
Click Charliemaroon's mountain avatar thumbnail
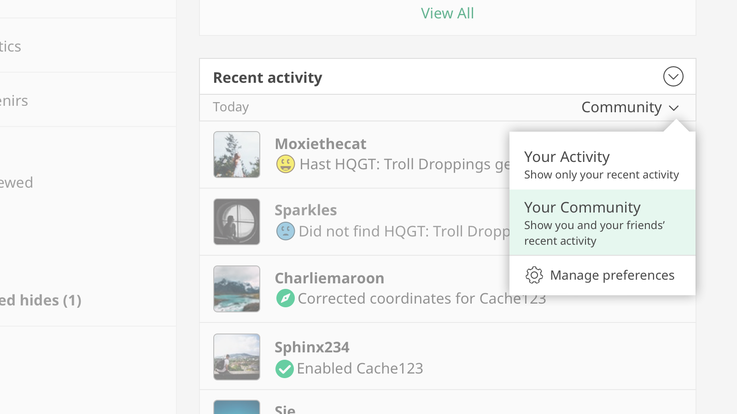237,289
